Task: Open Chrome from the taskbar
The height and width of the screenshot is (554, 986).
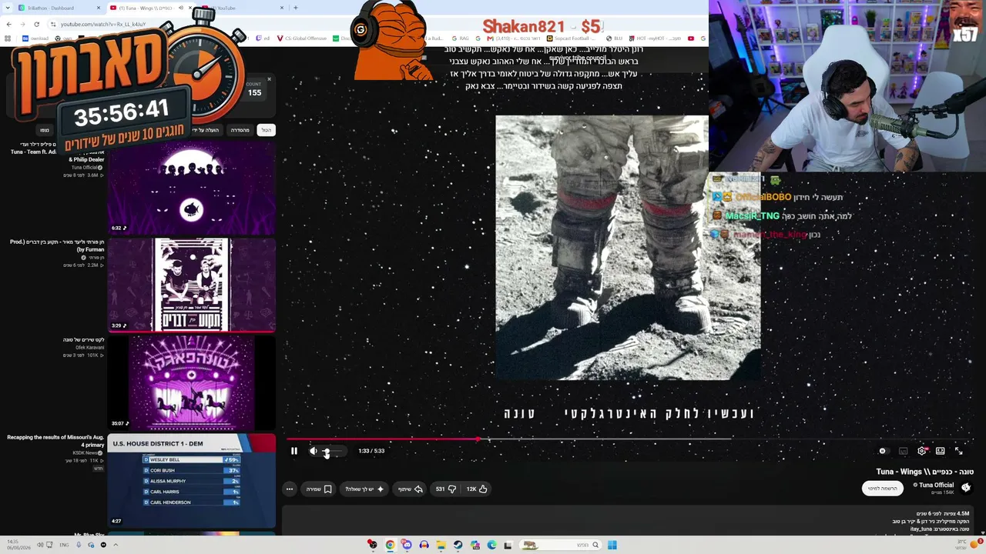Action: point(390,545)
